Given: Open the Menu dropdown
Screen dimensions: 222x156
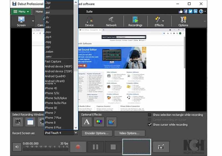Looking at the screenshot, I should coord(21,11).
